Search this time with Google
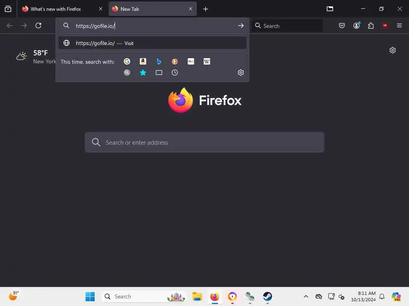Viewport: 409px width, 306px height. click(127, 61)
